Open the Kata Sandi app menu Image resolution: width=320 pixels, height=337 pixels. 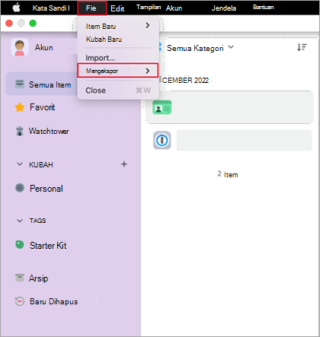51,8
